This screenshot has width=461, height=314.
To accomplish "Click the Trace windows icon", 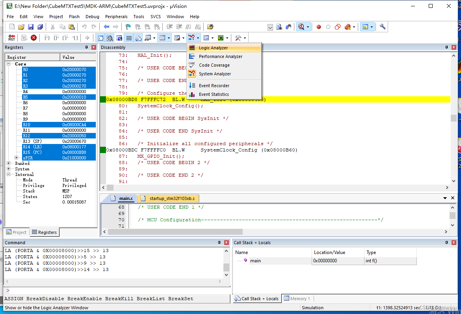I will click(x=206, y=37).
